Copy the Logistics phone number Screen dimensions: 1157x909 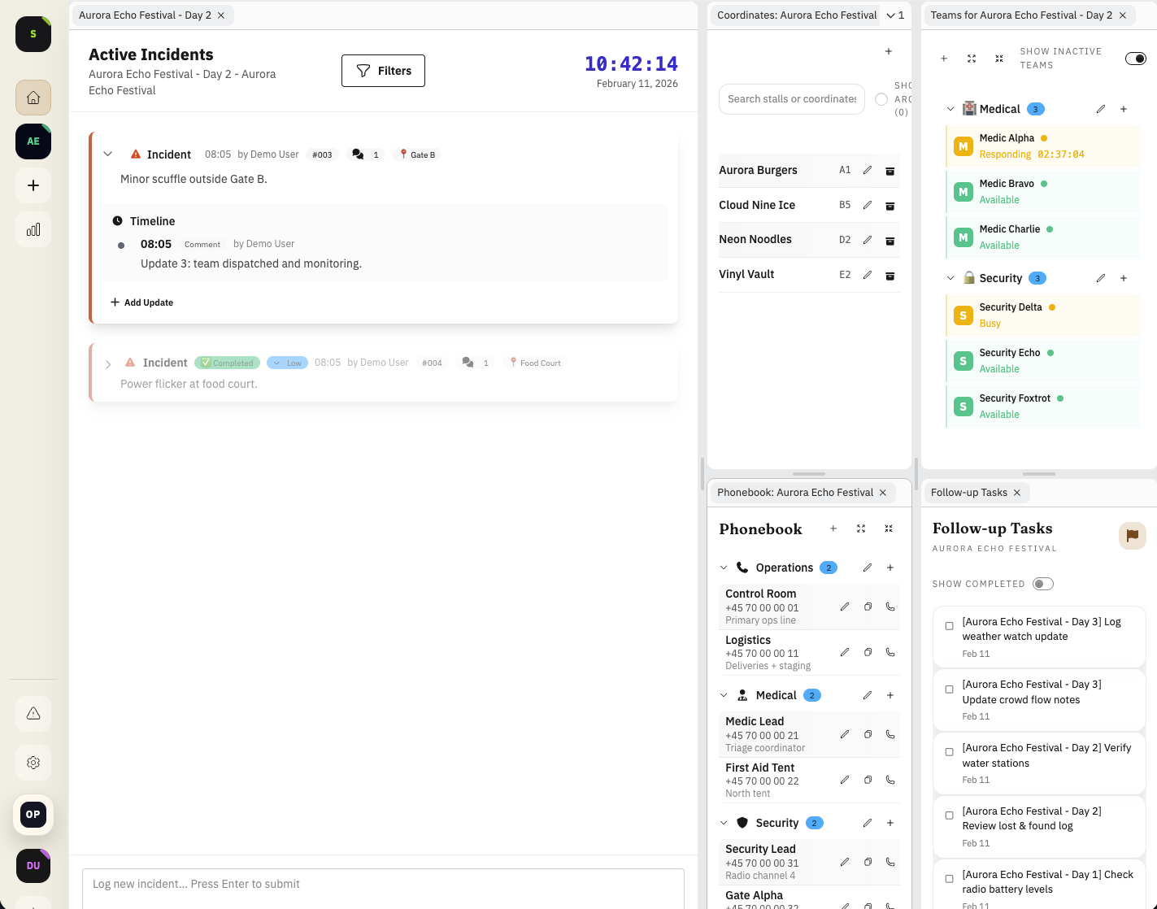coord(868,652)
